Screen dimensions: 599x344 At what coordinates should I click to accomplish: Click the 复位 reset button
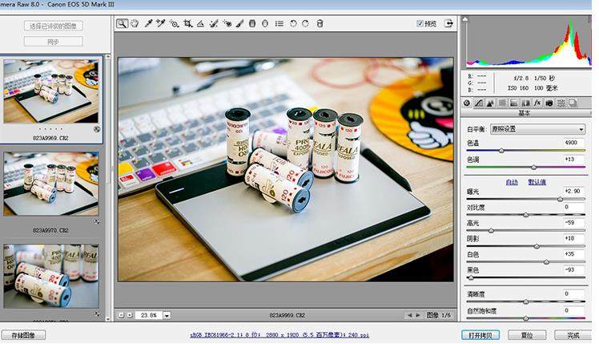coord(527,335)
